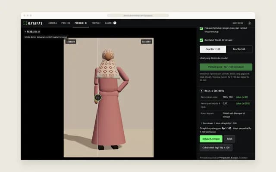Image resolution: width=276 pixels, height=172 pixels.
Task: Select the Draf Rp 560 option
Action: (239, 49)
